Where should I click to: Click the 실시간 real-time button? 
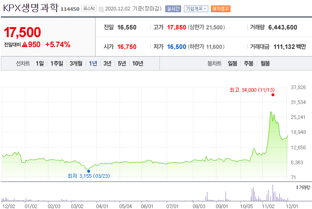(173, 9)
